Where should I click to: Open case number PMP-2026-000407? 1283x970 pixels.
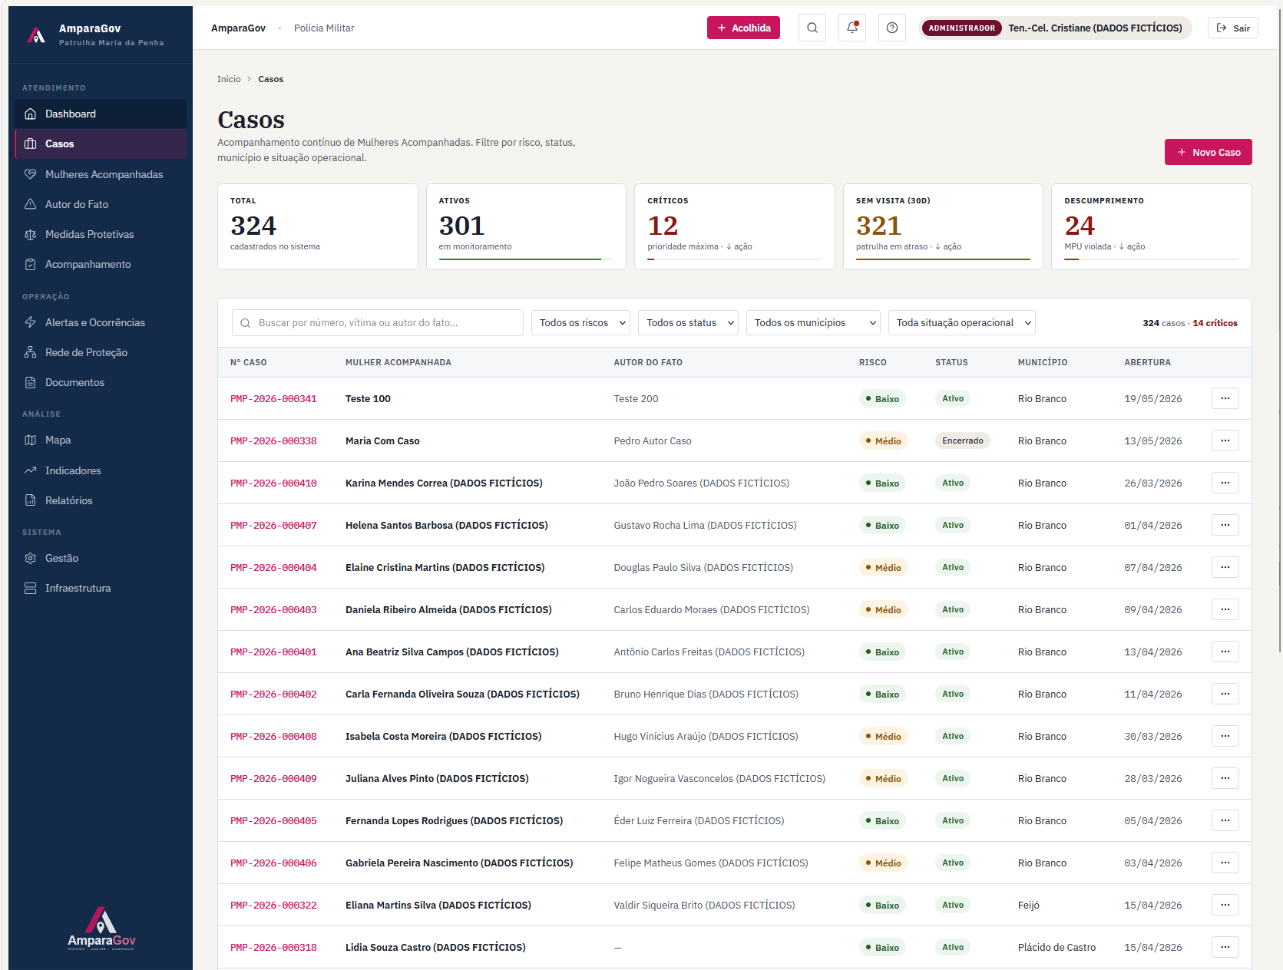tap(273, 526)
